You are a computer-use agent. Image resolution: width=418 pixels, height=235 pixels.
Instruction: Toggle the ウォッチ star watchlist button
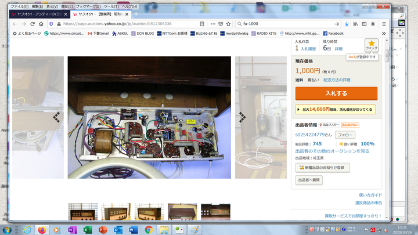371,45
